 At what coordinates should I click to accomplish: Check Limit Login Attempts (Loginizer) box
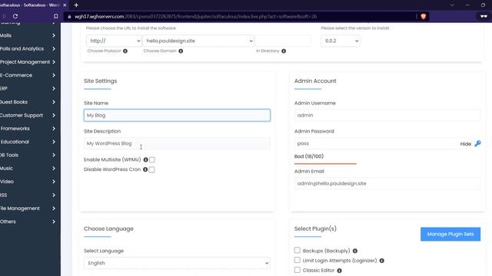[298, 260]
